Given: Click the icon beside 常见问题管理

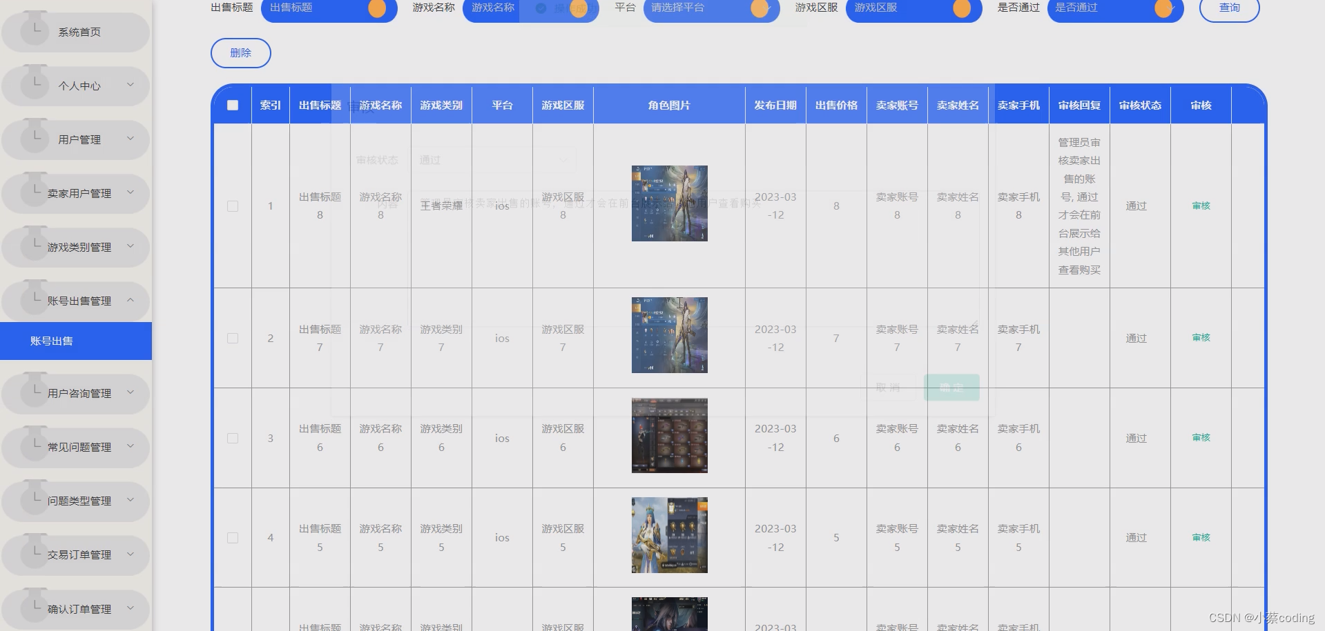Looking at the screenshot, I should 35,443.
